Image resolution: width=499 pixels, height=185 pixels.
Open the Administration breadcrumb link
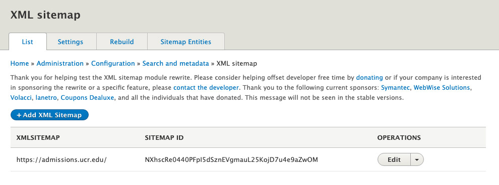(x=60, y=63)
